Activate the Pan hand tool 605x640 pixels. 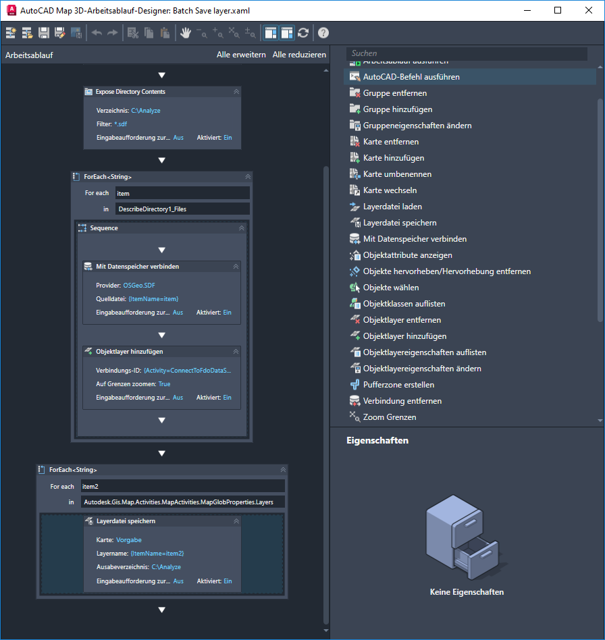click(x=186, y=33)
